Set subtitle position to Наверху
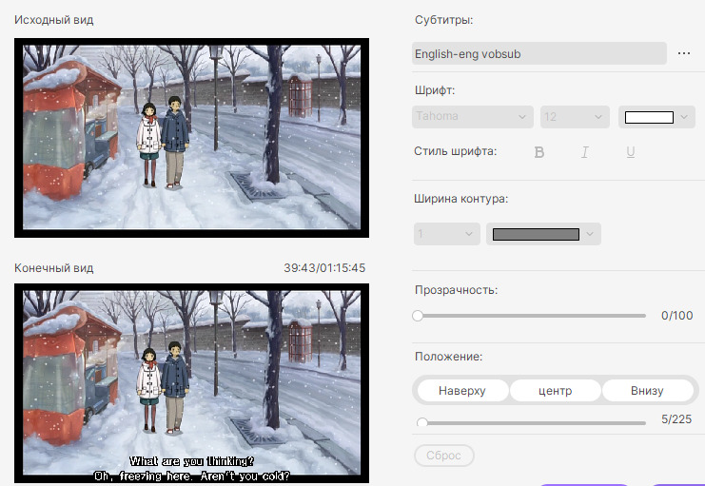 [462, 391]
